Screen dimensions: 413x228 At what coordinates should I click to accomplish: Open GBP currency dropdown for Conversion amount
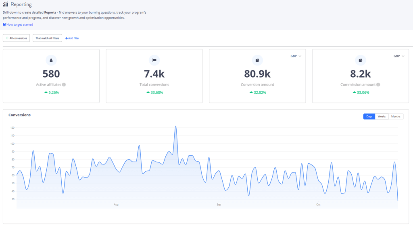(296, 56)
